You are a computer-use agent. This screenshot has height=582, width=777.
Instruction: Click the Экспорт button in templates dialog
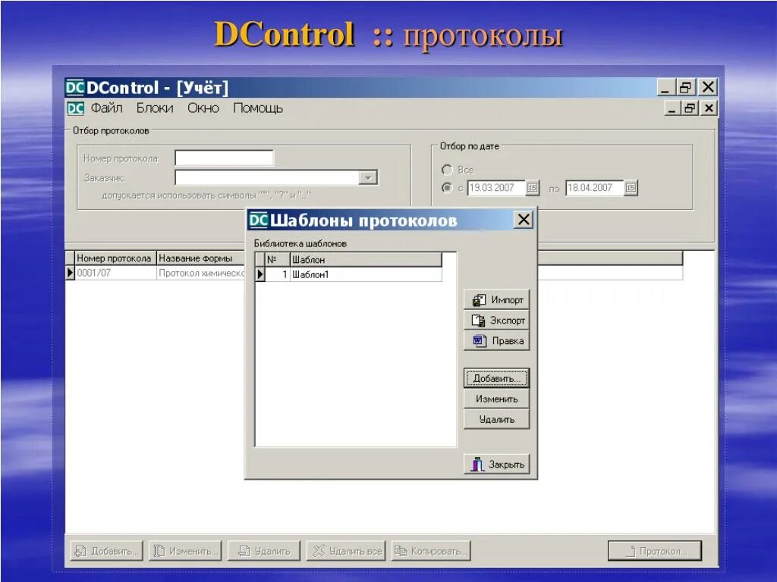coord(496,321)
